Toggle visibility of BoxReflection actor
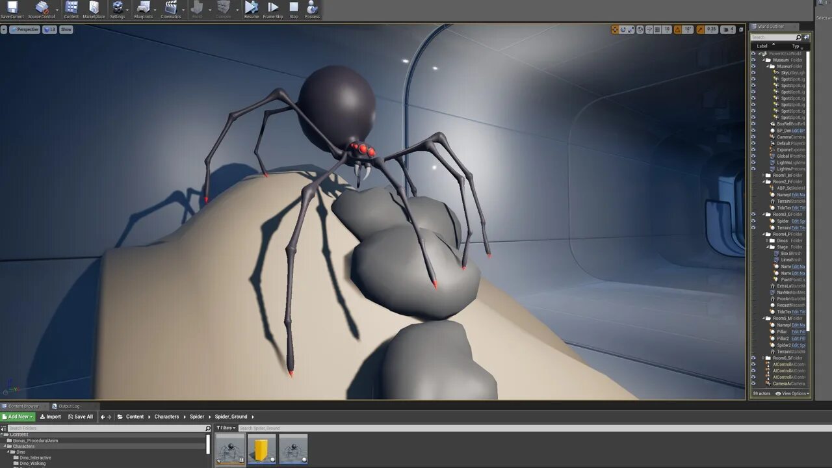The width and height of the screenshot is (832, 468). tap(753, 124)
